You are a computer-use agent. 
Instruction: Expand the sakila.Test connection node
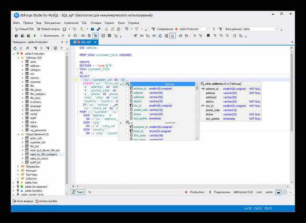[14, 183]
